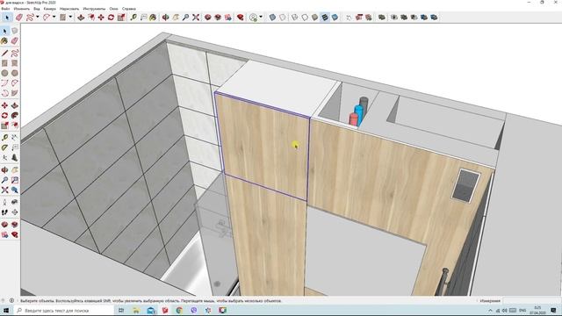Select Follow Me tool in left toolset
This screenshot has width=562, height=316.
(x=15, y=115)
